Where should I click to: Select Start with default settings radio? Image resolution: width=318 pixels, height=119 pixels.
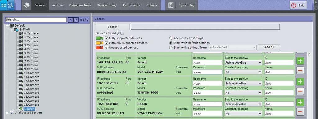click(x=171, y=43)
